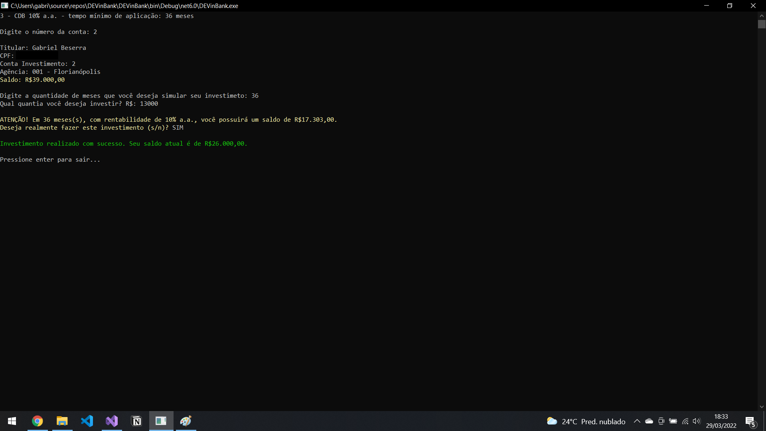Select the active DEVinBank console window on taskbar
The width and height of the screenshot is (766, 431).
point(161,421)
